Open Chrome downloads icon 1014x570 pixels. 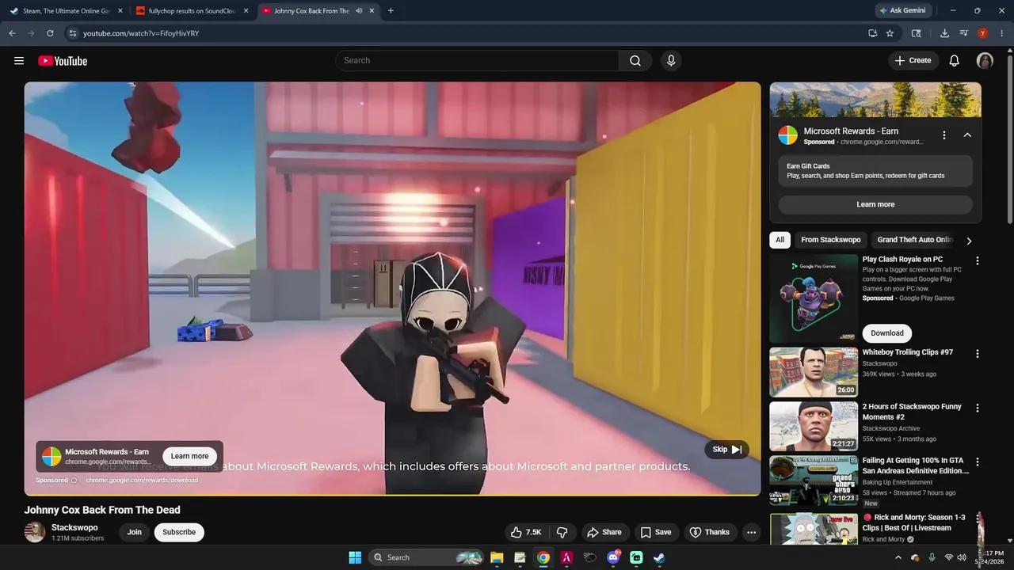(944, 33)
